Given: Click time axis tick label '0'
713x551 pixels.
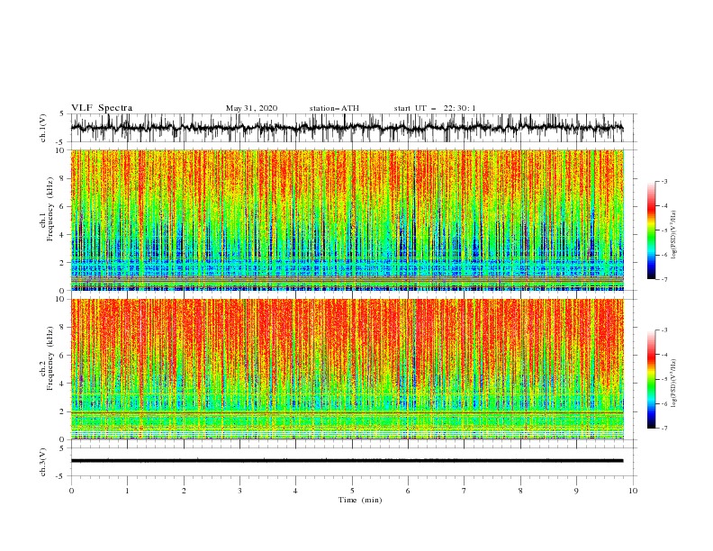Looking at the screenshot, I should click(x=71, y=491).
